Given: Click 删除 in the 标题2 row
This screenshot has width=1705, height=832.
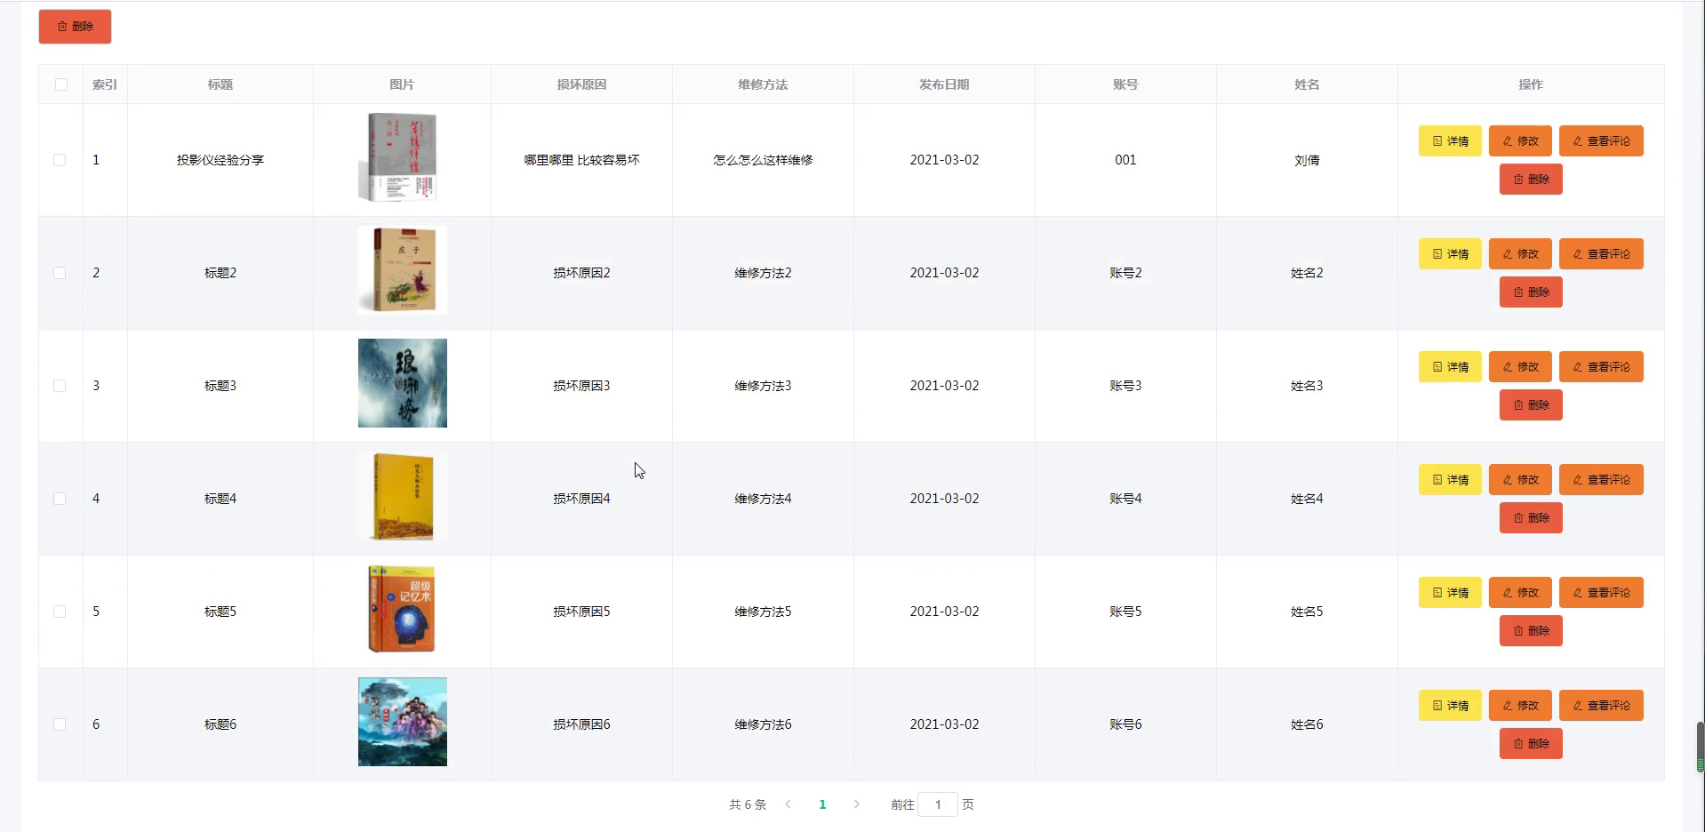Looking at the screenshot, I should click(1531, 292).
